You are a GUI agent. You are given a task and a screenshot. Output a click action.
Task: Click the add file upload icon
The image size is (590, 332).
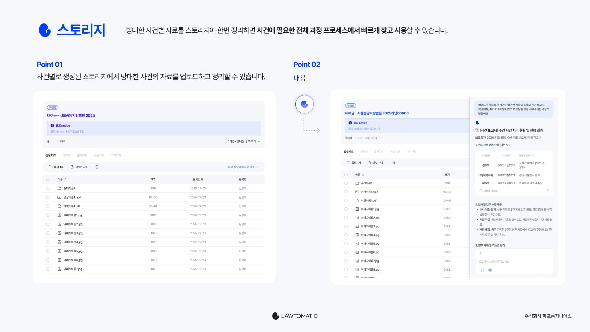pos(97,167)
